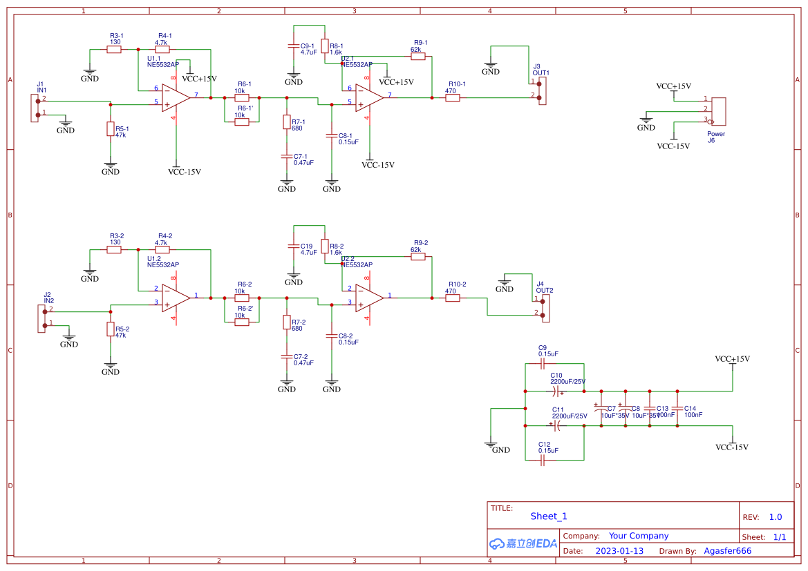Click resistor R3-1 labeled 130
This screenshot has height=571, width=808.
click(x=115, y=48)
